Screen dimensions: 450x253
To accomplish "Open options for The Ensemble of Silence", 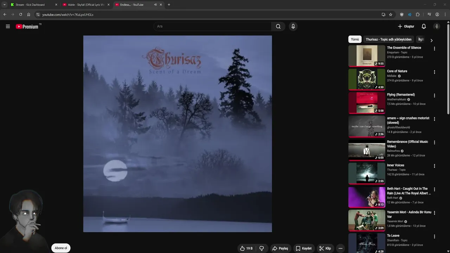I will coord(434,49).
